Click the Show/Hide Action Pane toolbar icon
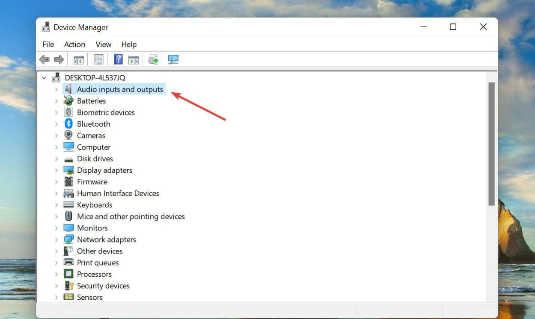The height and width of the screenshot is (319, 535). click(x=134, y=59)
